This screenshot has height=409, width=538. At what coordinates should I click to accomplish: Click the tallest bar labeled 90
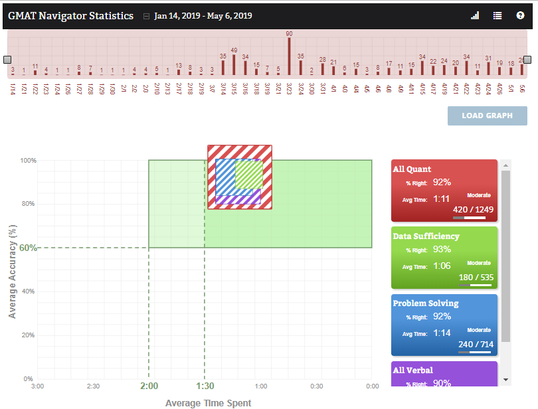[289, 56]
